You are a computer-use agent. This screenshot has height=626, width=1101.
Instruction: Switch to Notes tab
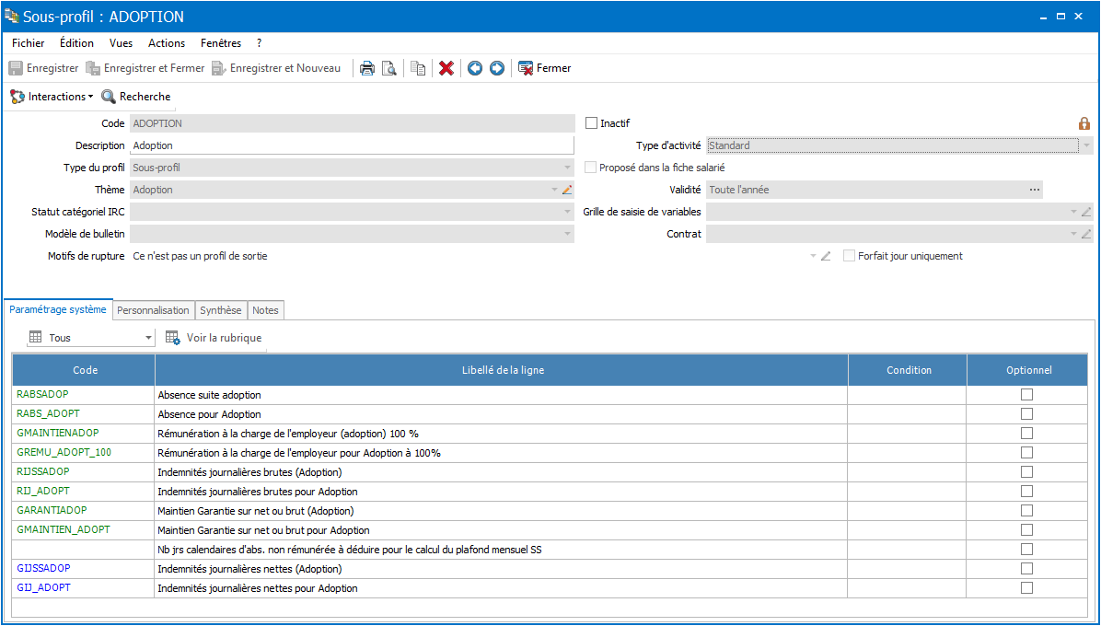coord(265,310)
